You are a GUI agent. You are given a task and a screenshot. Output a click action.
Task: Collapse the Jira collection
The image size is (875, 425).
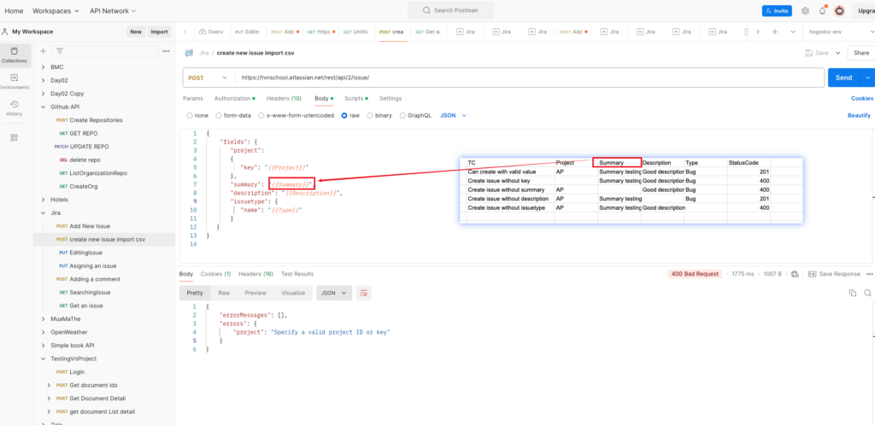click(44, 212)
